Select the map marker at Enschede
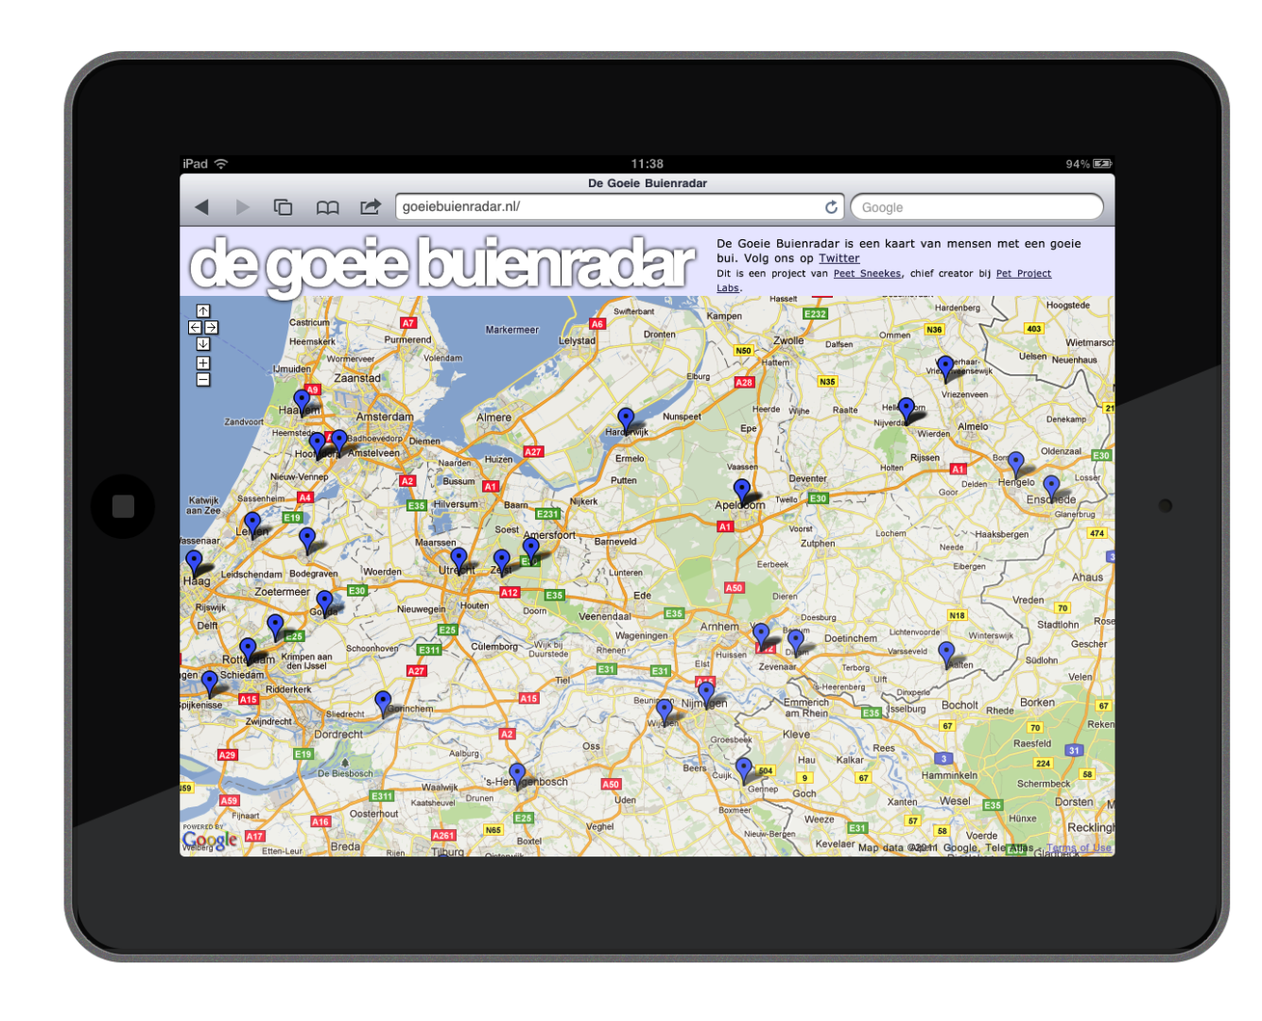1262x1021 pixels. [1051, 488]
